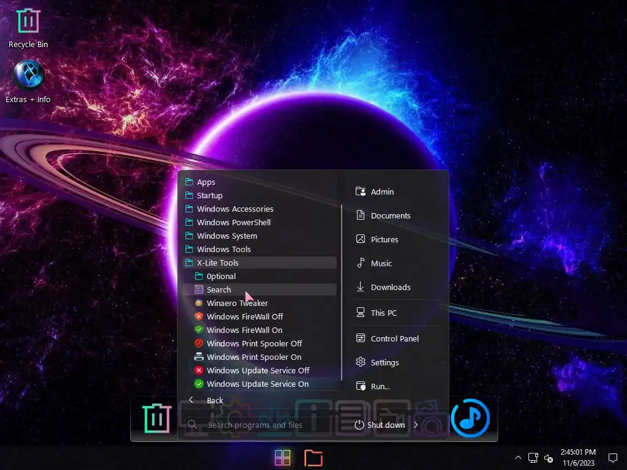Open the Extras + Info desktop icon
This screenshot has height=470, width=627.
coord(28,82)
